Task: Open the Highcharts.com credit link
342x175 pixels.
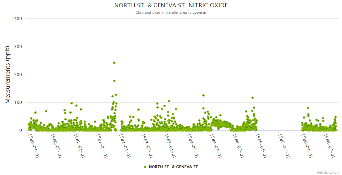Action: click(328, 173)
